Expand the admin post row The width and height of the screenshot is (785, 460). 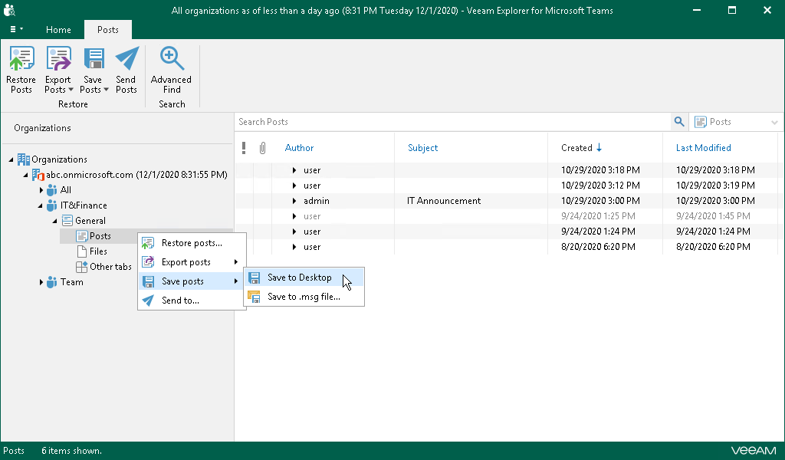pyautogui.click(x=294, y=201)
